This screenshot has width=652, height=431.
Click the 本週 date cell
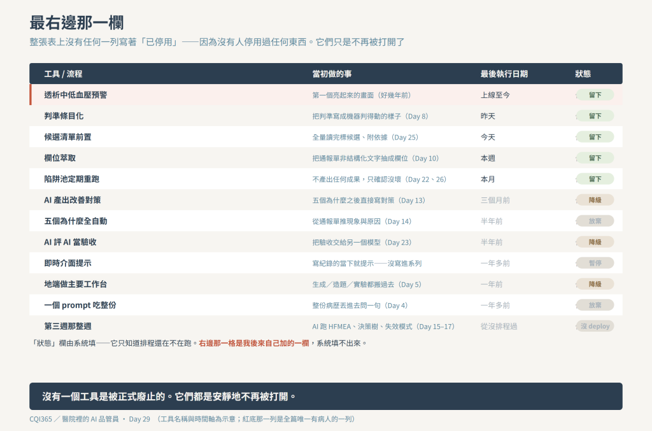click(x=488, y=159)
